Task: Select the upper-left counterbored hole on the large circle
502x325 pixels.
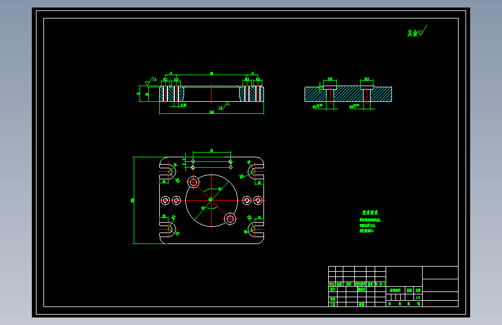Action: click(193, 182)
